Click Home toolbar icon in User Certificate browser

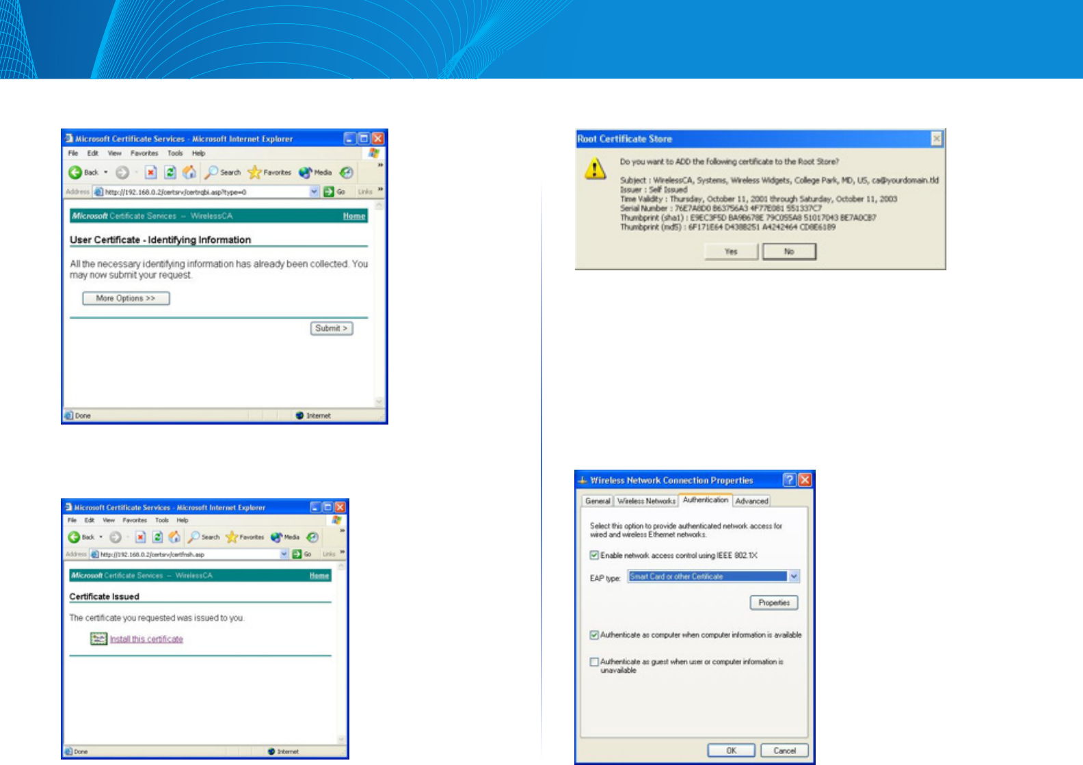[189, 172]
